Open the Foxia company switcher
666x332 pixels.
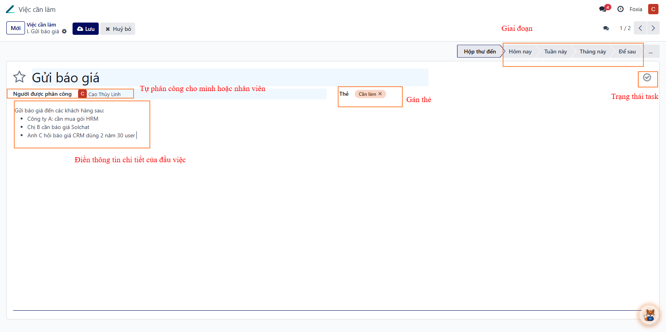click(635, 9)
